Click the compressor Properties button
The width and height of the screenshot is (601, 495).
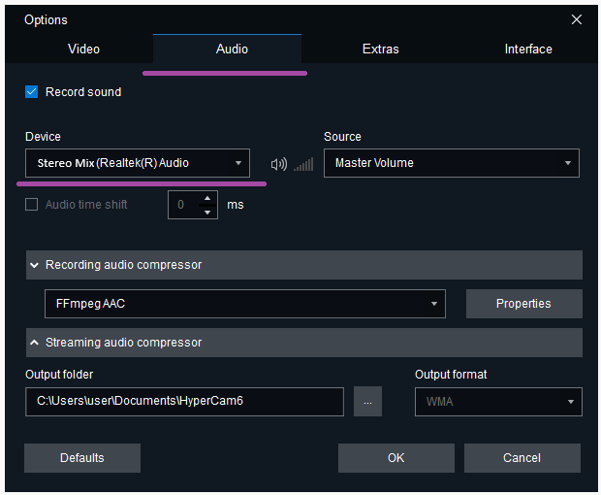[x=524, y=304]
